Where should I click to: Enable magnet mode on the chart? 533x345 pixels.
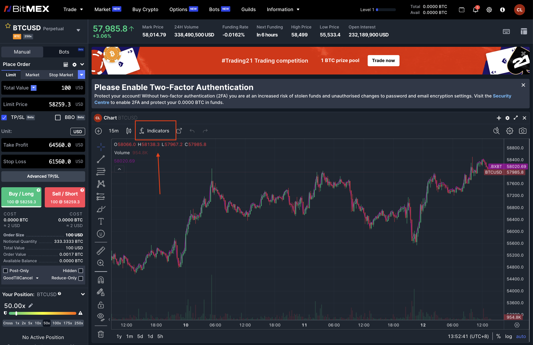coord(101,280)
